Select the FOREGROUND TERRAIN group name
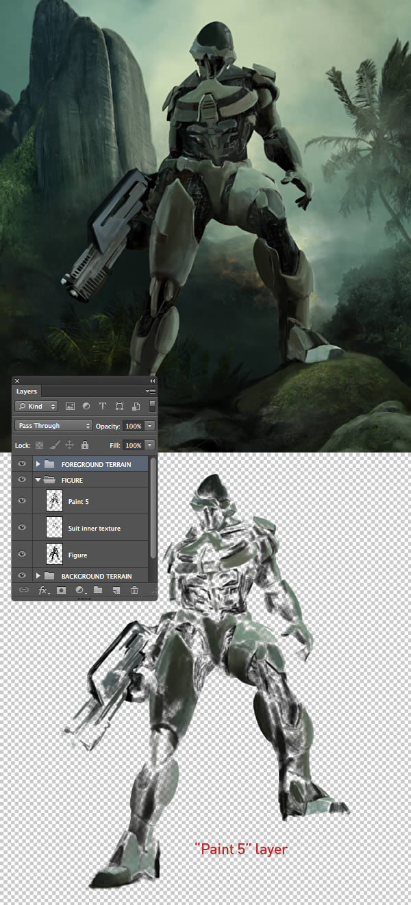The image size is (411, 905). tap(96, 464)
